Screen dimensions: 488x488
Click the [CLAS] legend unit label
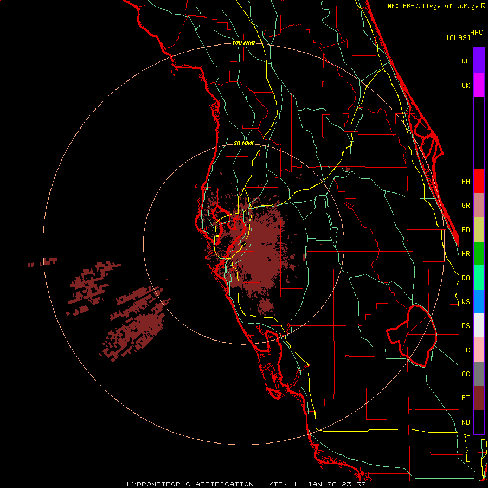pyautogui.click(x=458, y=38)
